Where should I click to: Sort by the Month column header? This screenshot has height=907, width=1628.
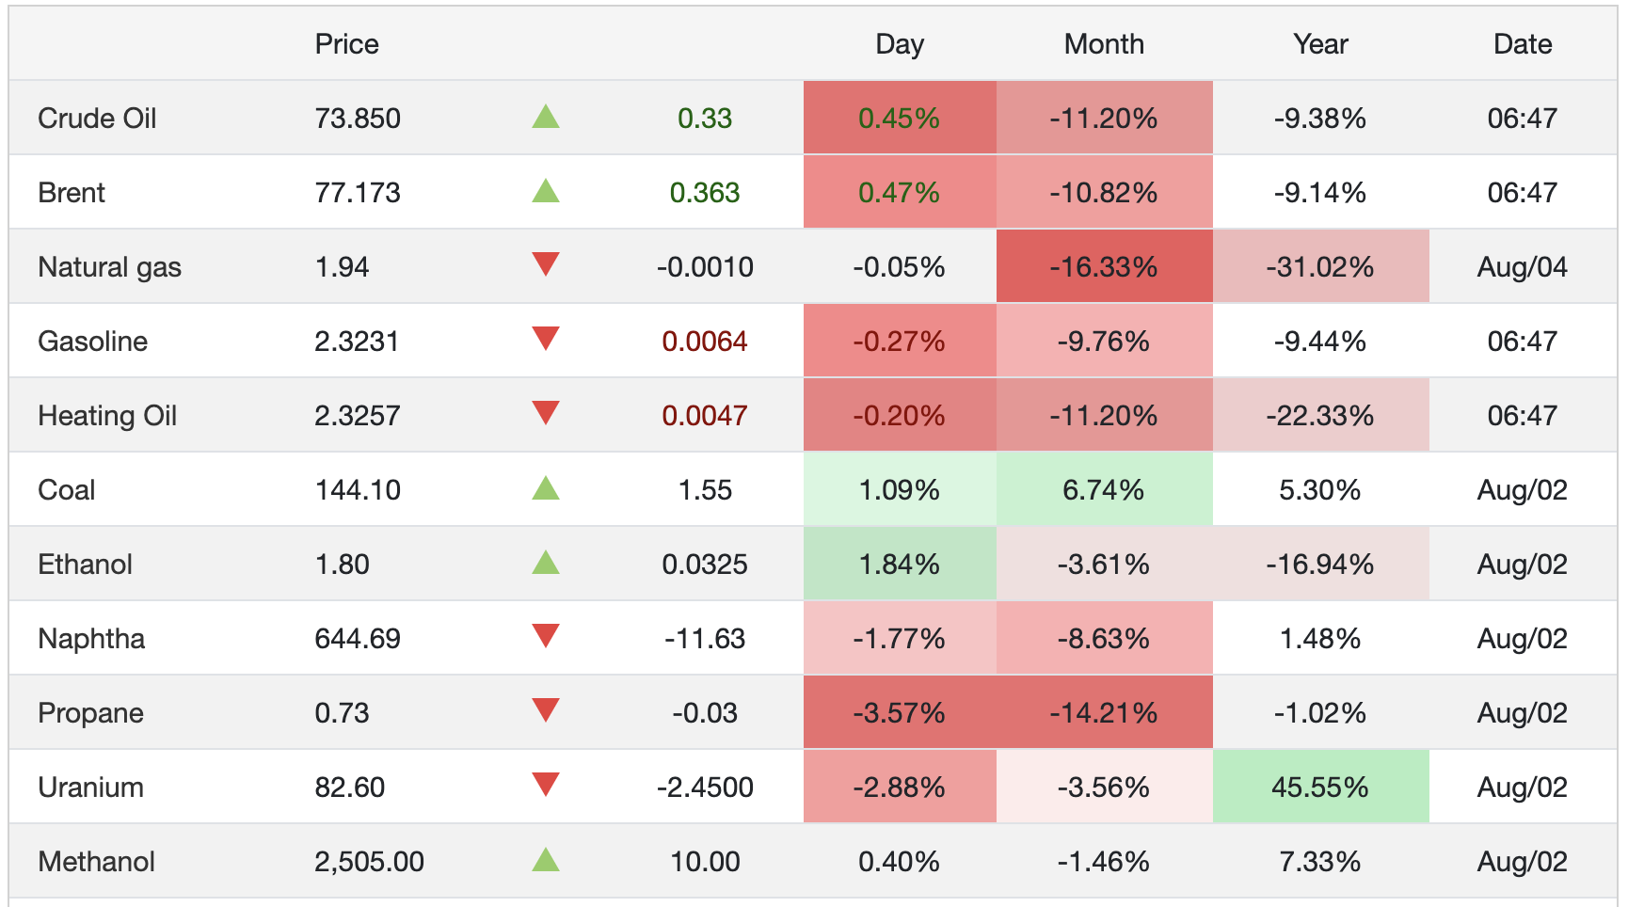[1104, 44]
